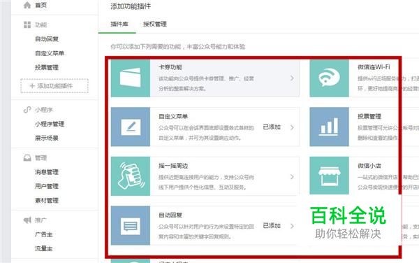Open 投票管理 in the sidebar

(47, 67)
